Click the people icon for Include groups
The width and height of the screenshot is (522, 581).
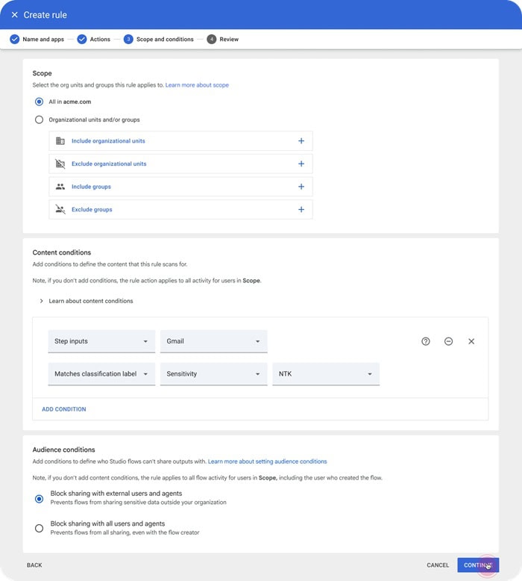[60, 187]
